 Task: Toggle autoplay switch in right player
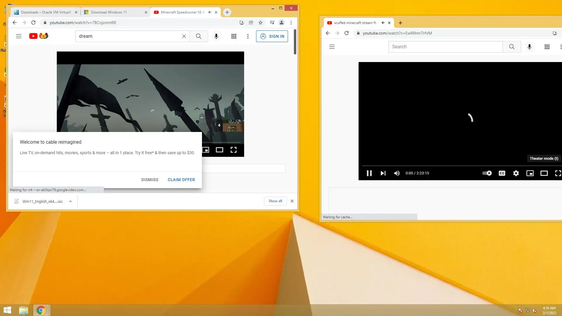pos(487,173)
